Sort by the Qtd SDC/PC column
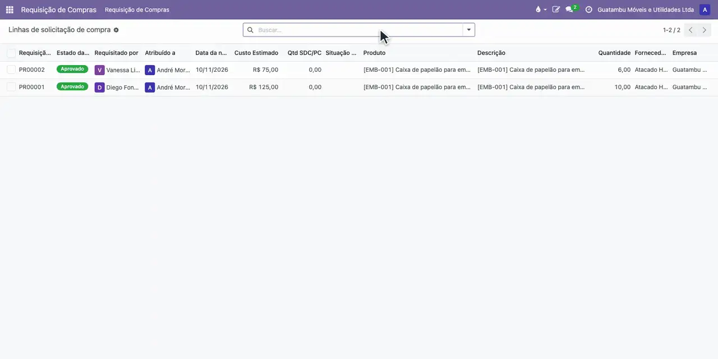 tap(305, 53)
